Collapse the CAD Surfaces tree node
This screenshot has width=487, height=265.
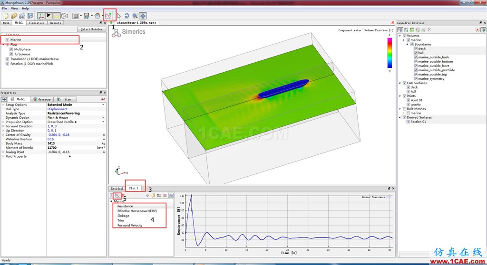click(x=400, y=83)
